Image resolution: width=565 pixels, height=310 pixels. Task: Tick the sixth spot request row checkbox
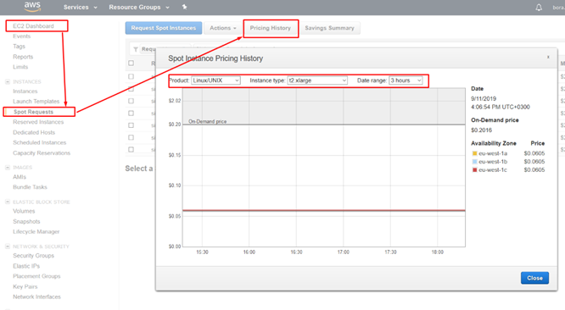[x=131, y=137]
